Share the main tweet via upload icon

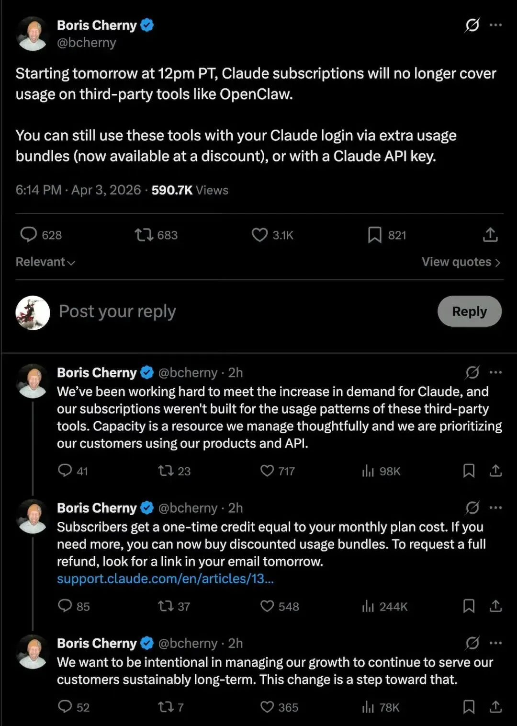point(490,235)
